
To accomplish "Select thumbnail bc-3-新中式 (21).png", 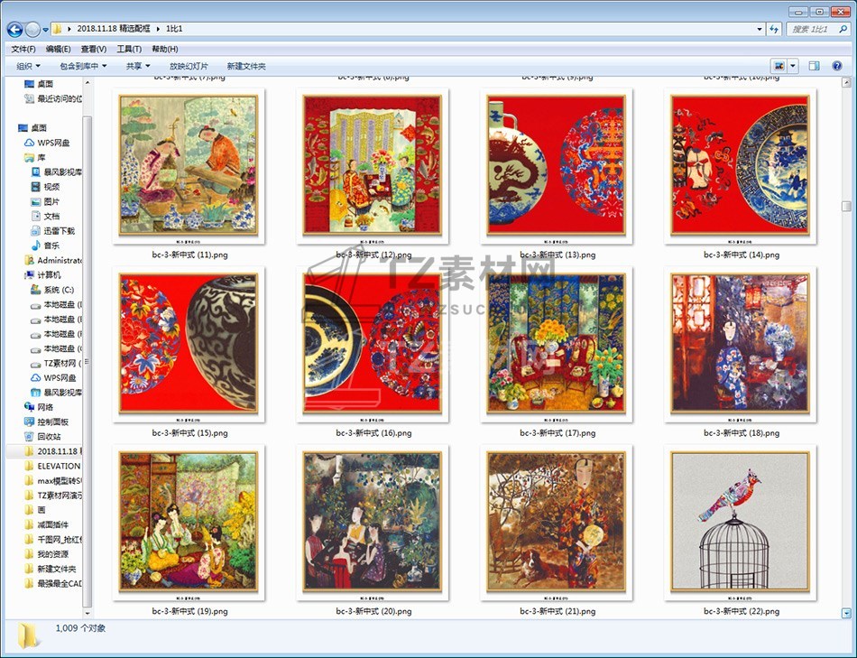I will point(557,523).
